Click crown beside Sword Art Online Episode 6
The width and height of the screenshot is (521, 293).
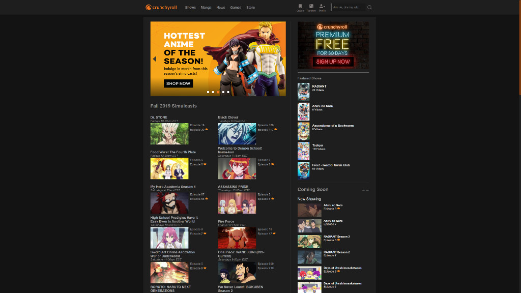205,268
